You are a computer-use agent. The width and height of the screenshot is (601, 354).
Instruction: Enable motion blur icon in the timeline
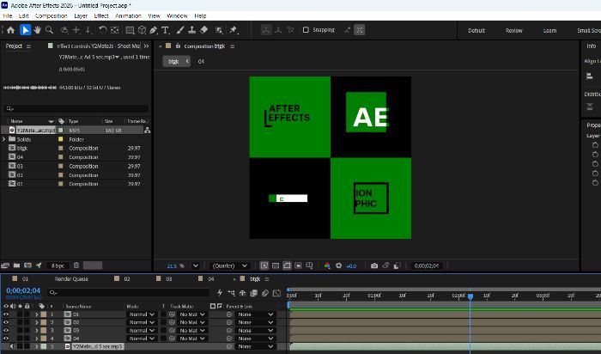[264, 293]
